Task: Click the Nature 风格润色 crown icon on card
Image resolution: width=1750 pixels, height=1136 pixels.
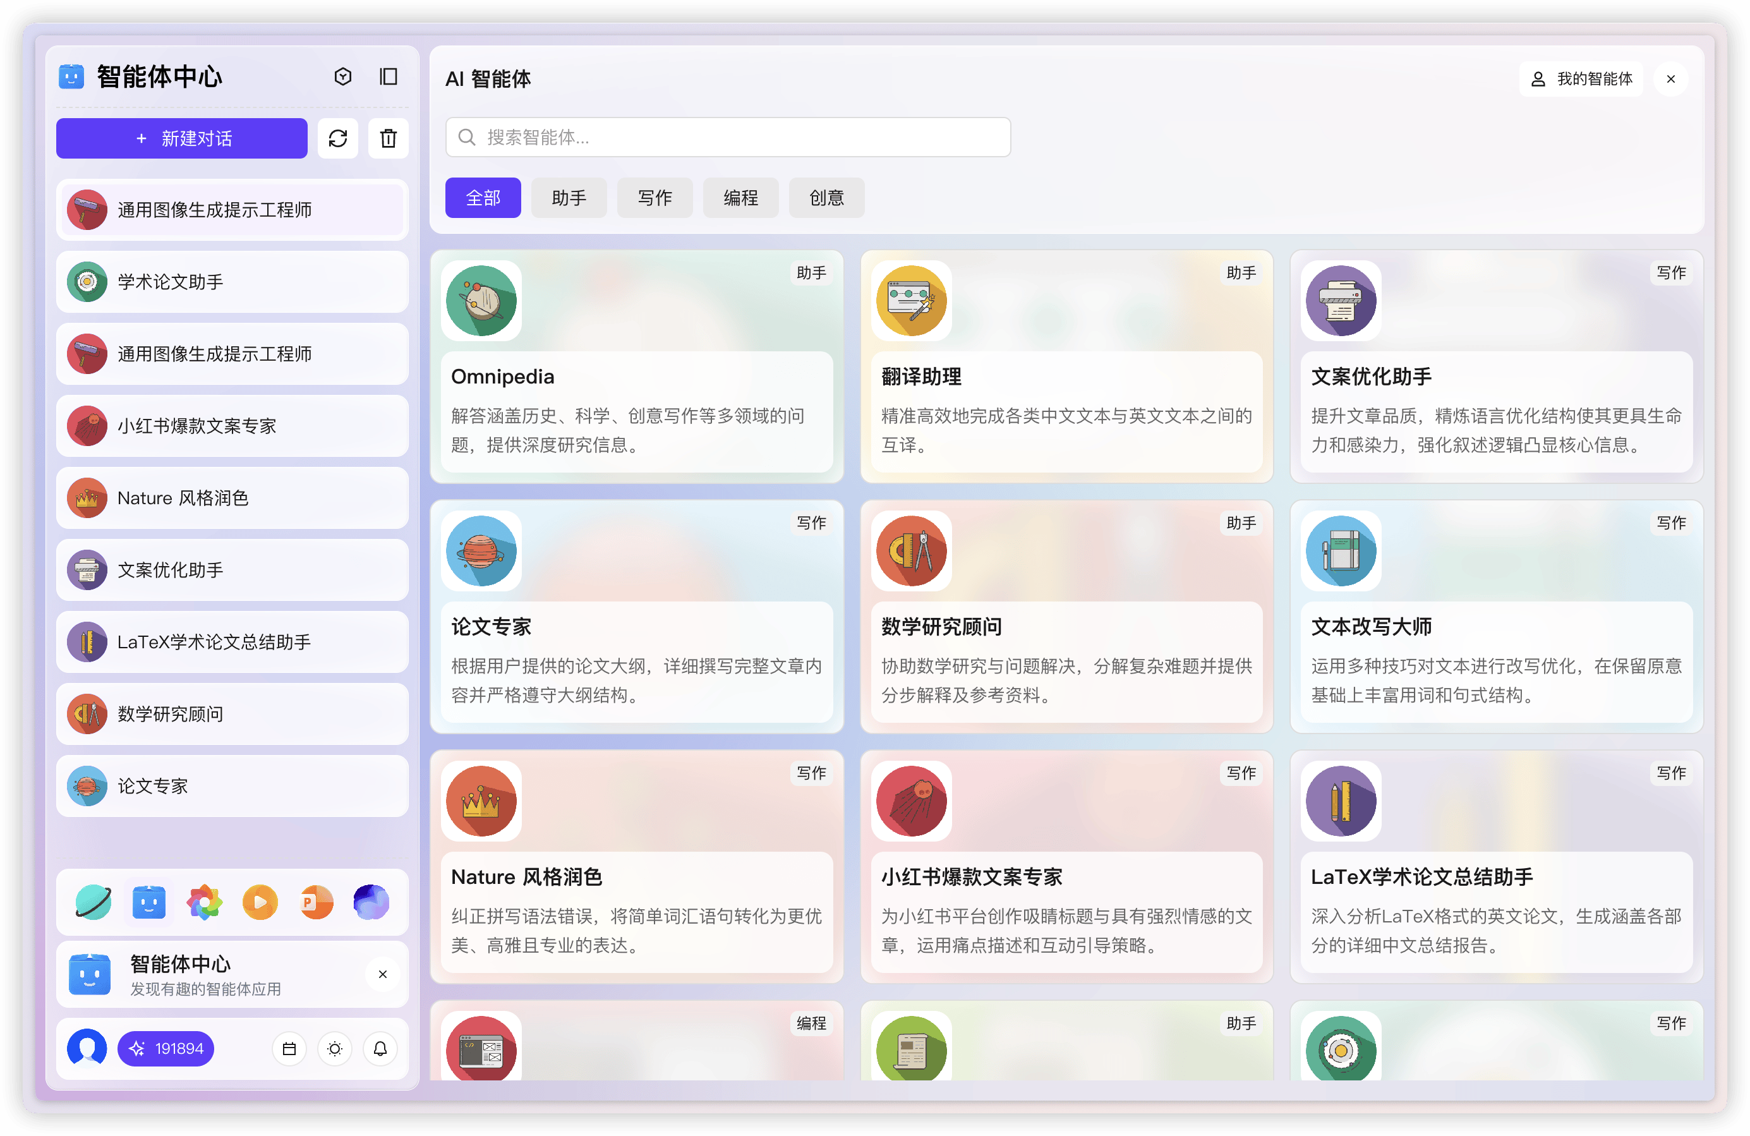Action: click(481, 801)
